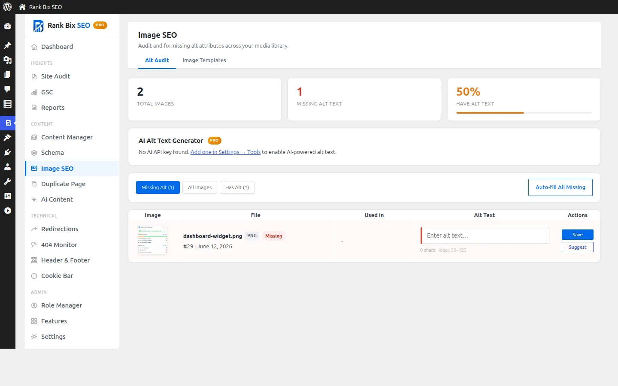Viewport: 618px width, 386px height.
Task: Filter by Has Alt (1)
Action: pyautogui.click(x=237, y=187)
